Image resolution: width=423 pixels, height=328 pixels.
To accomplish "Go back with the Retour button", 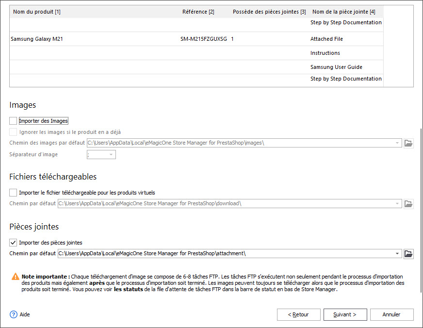I will (x=299, y=314).
